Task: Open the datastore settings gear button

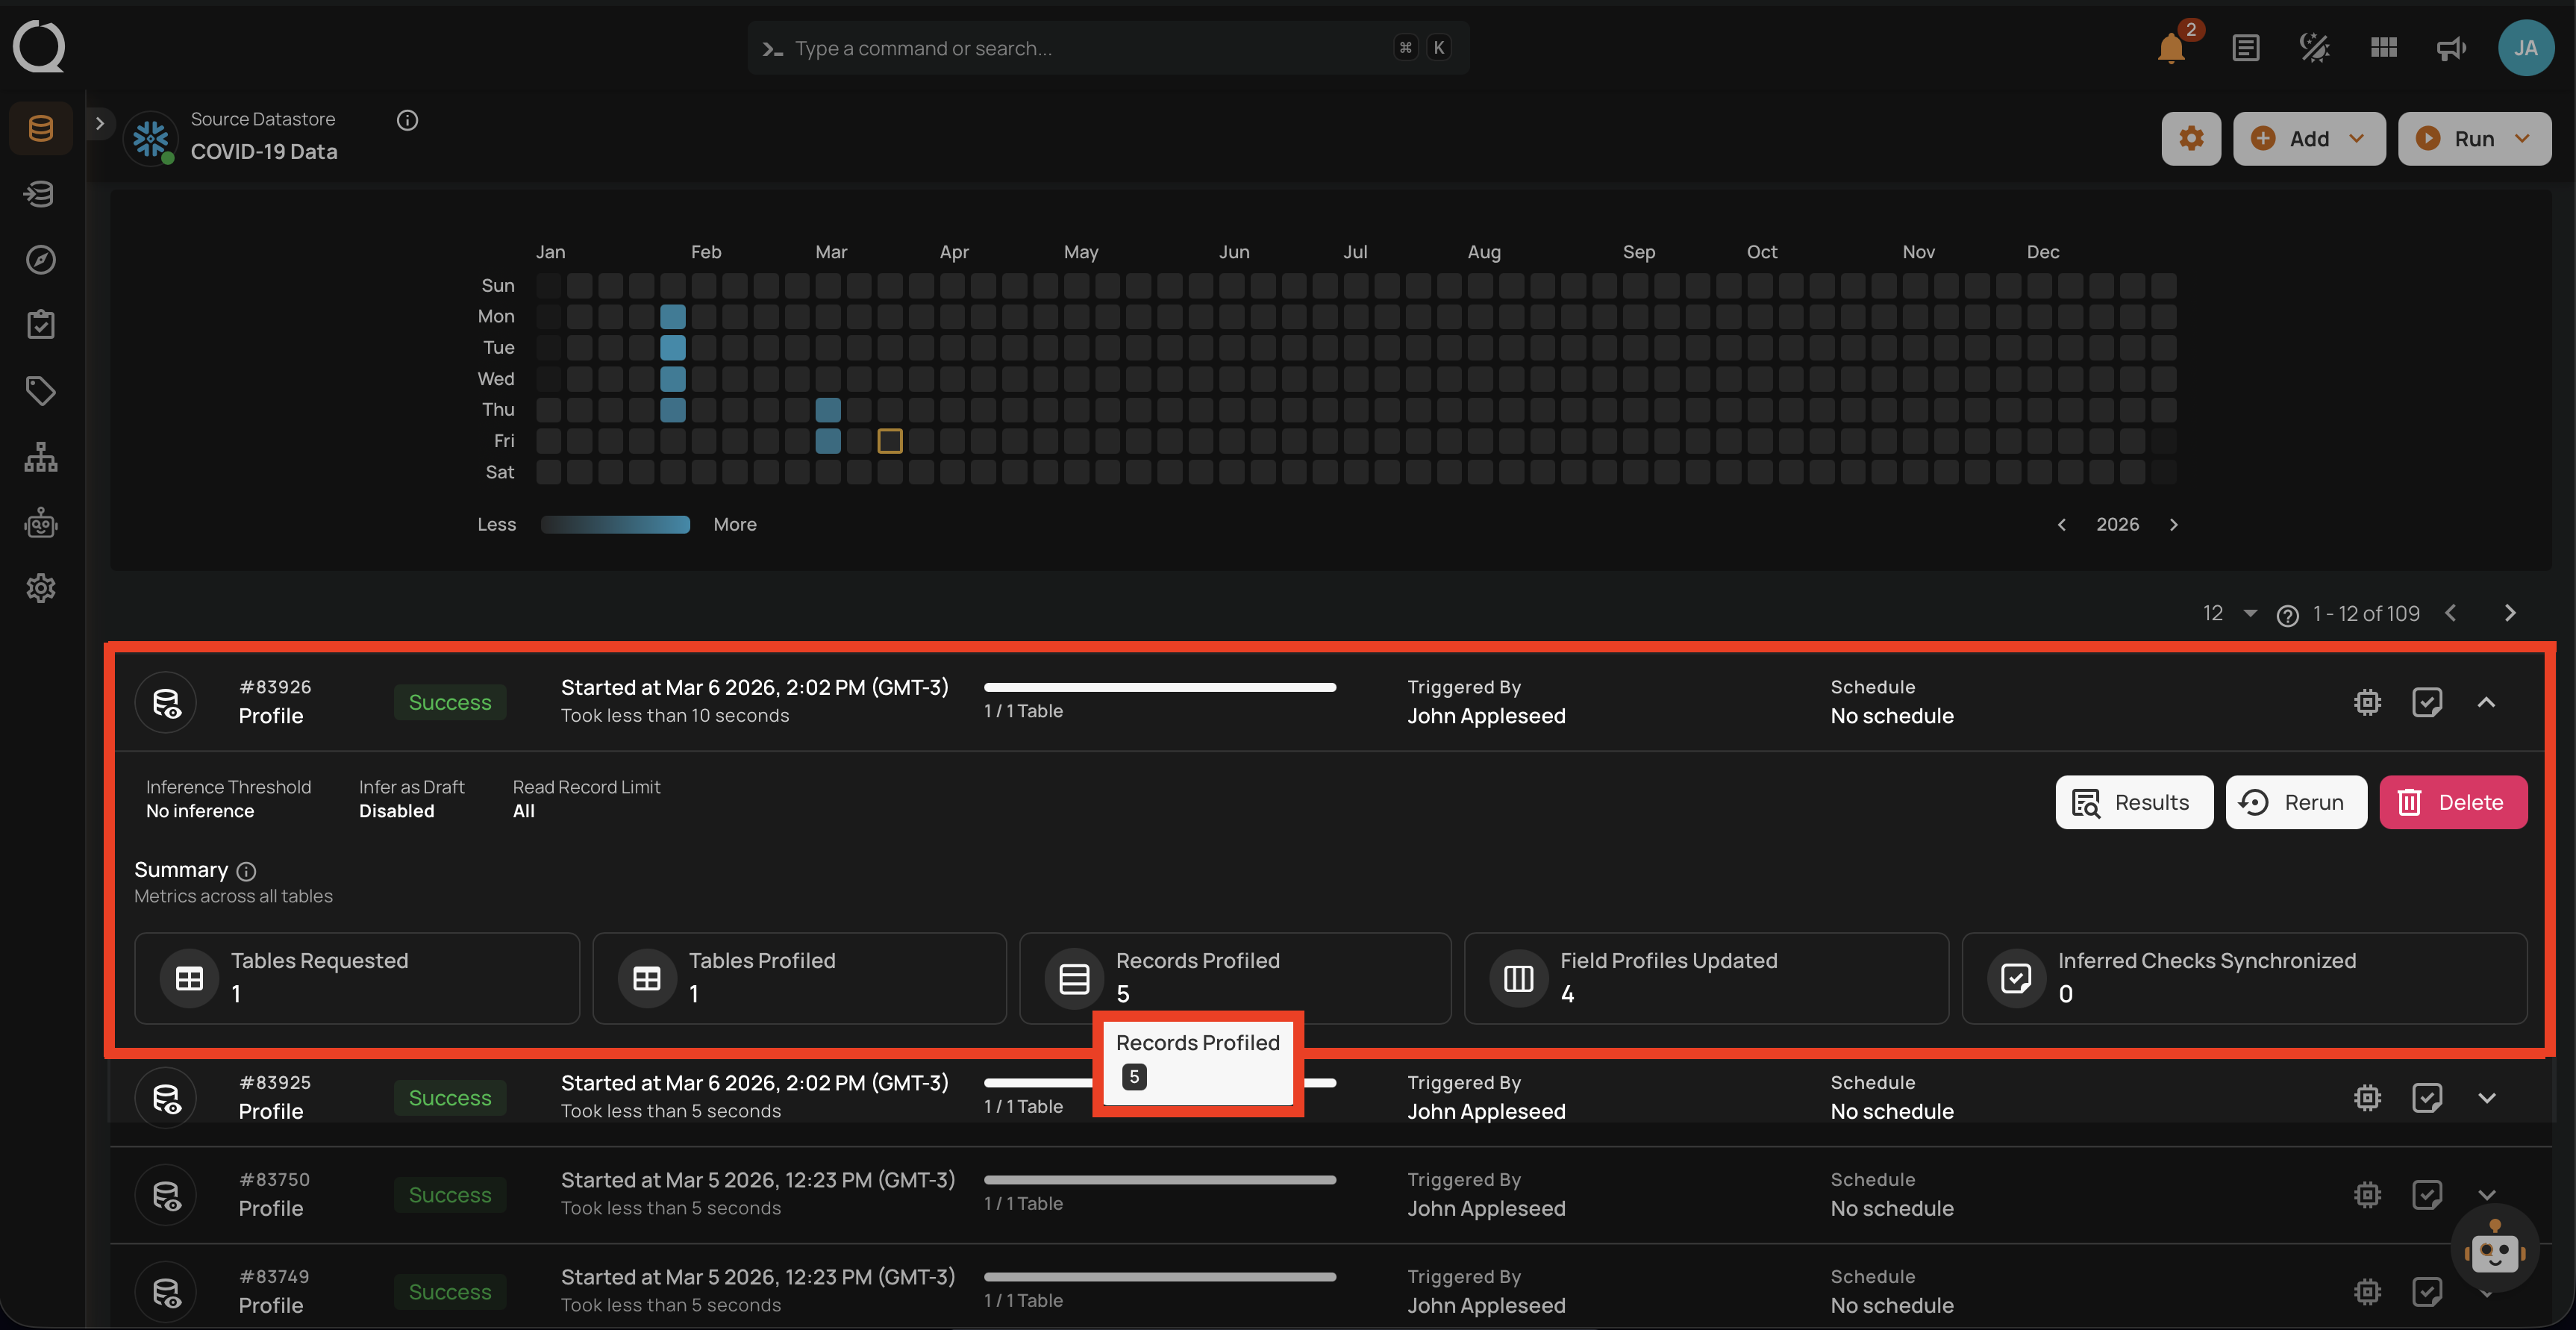Action: pyautogui.click(x=2190, y=138)
